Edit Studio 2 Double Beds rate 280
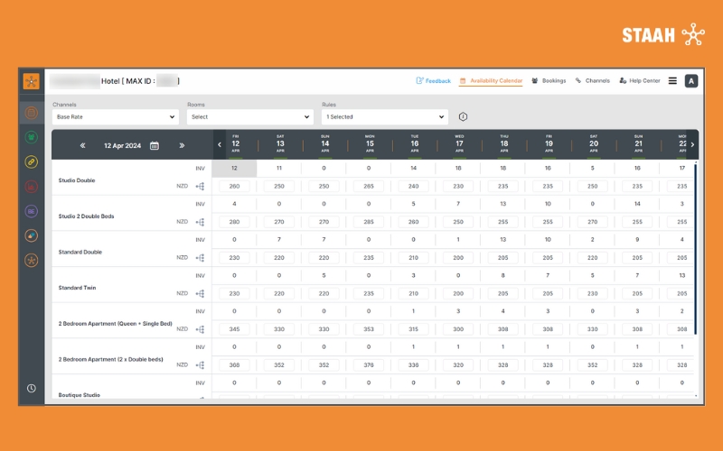This screenshot has width=723, height=451. point(234,222)
